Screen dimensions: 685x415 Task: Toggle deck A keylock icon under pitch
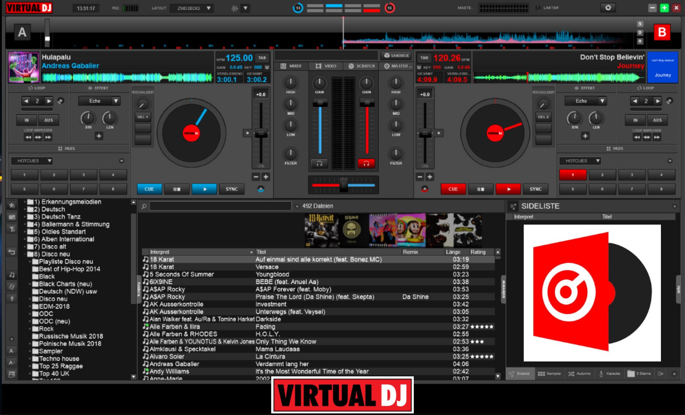tap(261, 189)
